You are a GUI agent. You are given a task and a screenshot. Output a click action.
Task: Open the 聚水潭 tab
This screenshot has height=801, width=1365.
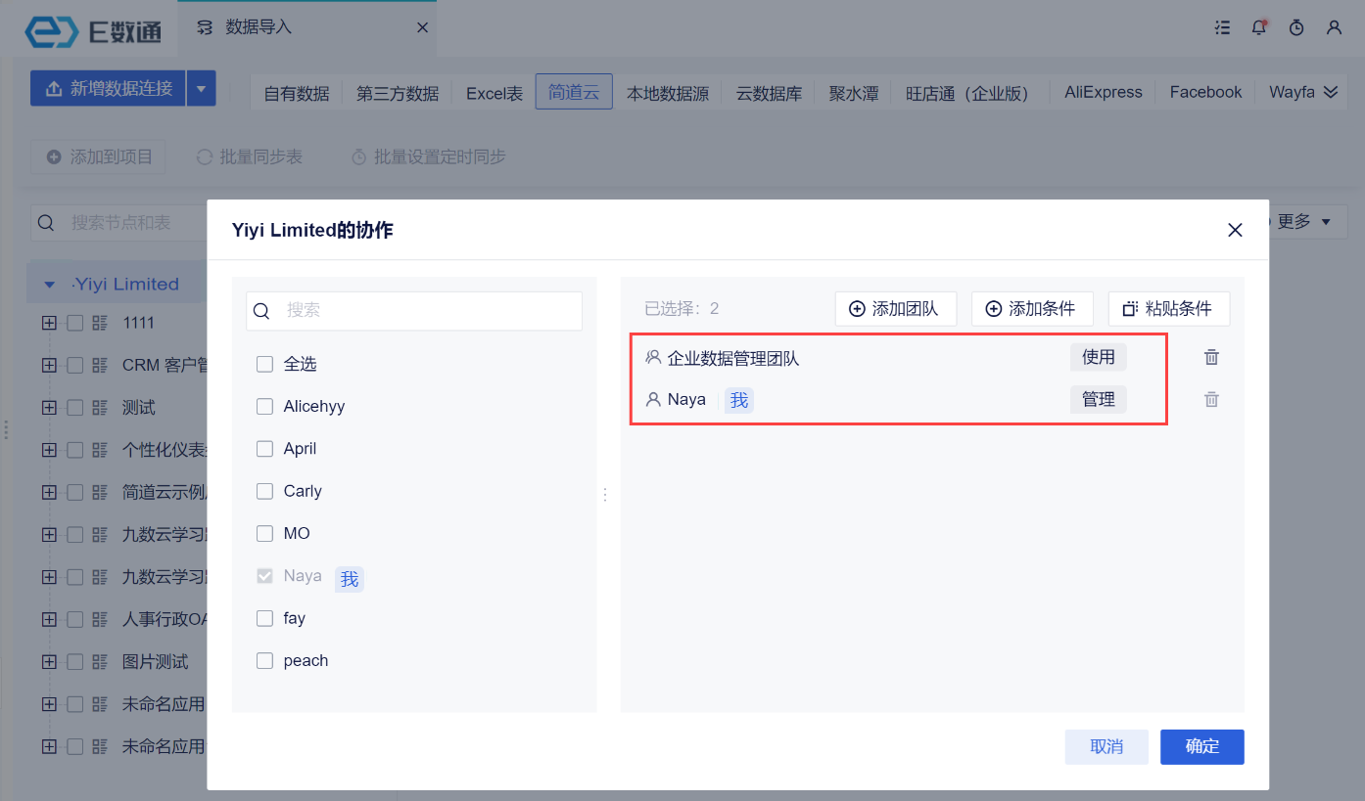click(854, 94)
